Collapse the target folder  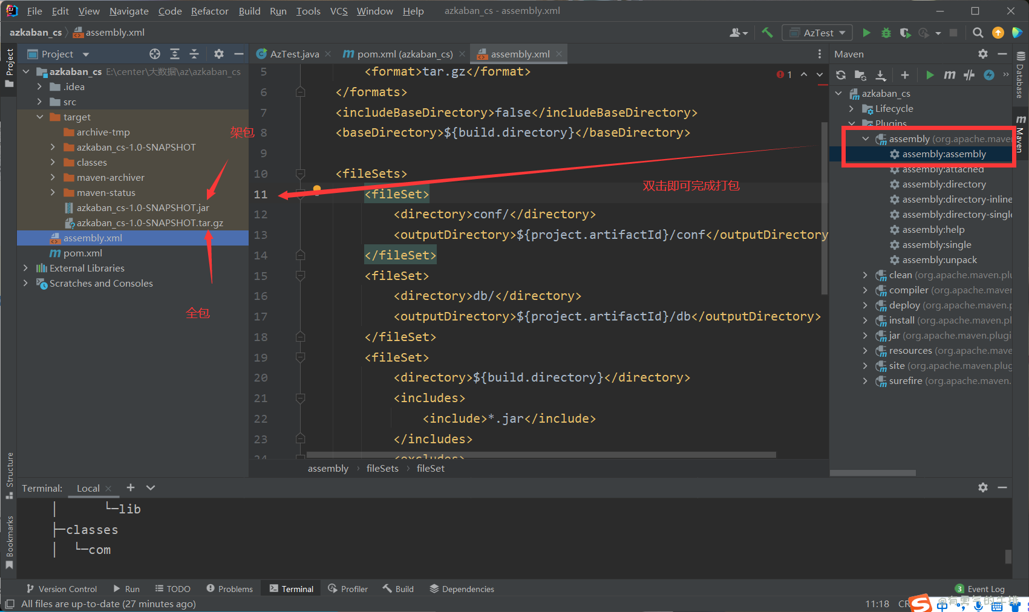click(40, 117)
